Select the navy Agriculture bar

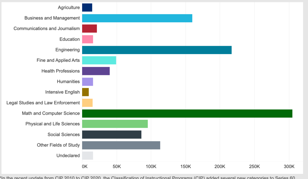pyautogui.click(x=87, y=7)
